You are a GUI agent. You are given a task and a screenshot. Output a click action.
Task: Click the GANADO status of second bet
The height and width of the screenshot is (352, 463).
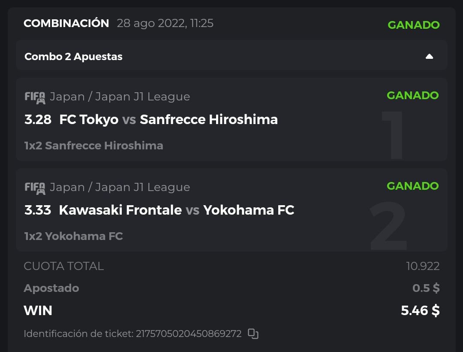pyautogui.click(x=412, y=186)
